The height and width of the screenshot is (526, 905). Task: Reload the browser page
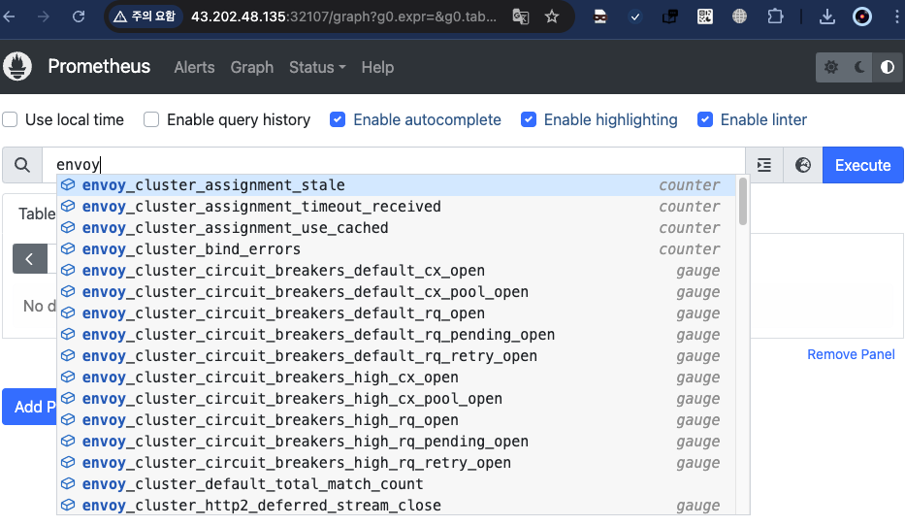(x=79, y=16)
